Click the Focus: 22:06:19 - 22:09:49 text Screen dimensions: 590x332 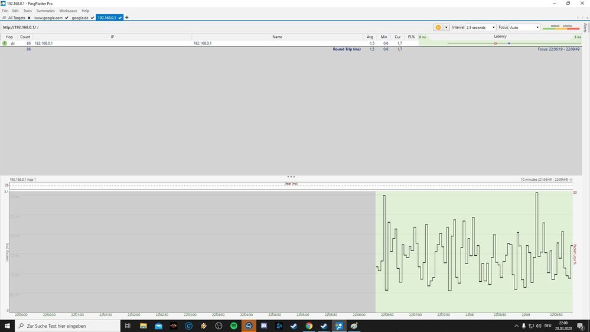[x=558, y=49]
